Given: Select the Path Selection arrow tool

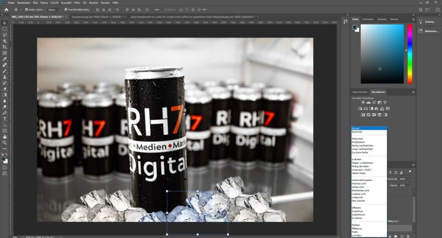Looking at the screenshot, I should [x=4, y=125].
